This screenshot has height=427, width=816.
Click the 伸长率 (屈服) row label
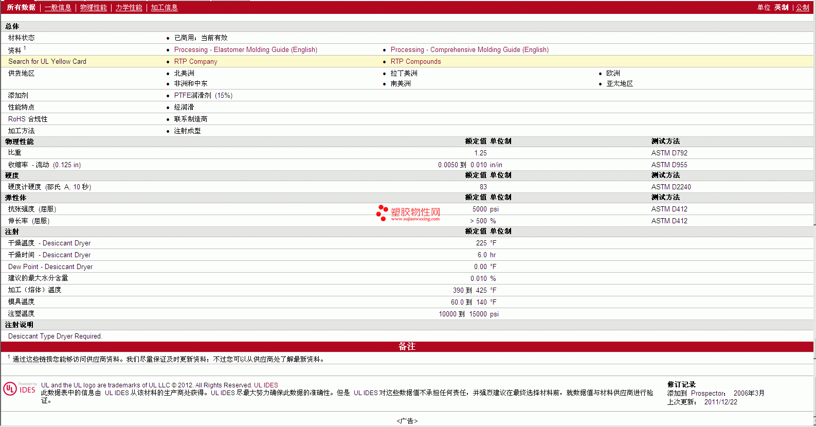pyautogui.click(x=29, y=221)
